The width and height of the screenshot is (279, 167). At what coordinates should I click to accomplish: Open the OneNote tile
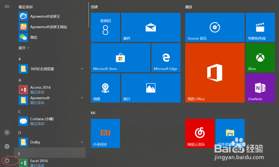coord(260,88)
